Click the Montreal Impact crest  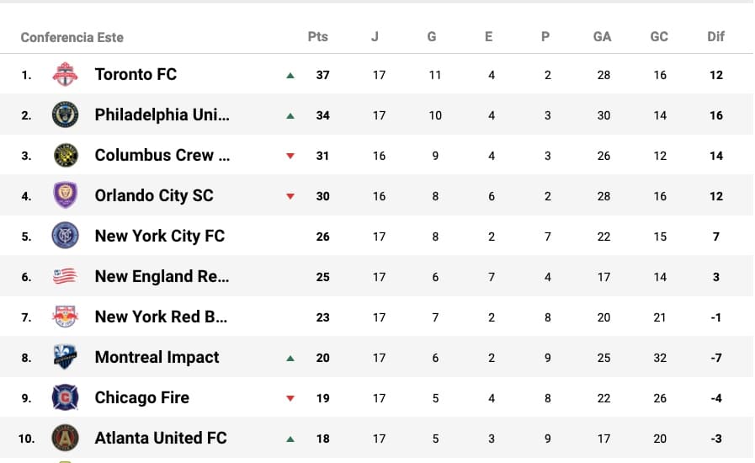point(65,357)
